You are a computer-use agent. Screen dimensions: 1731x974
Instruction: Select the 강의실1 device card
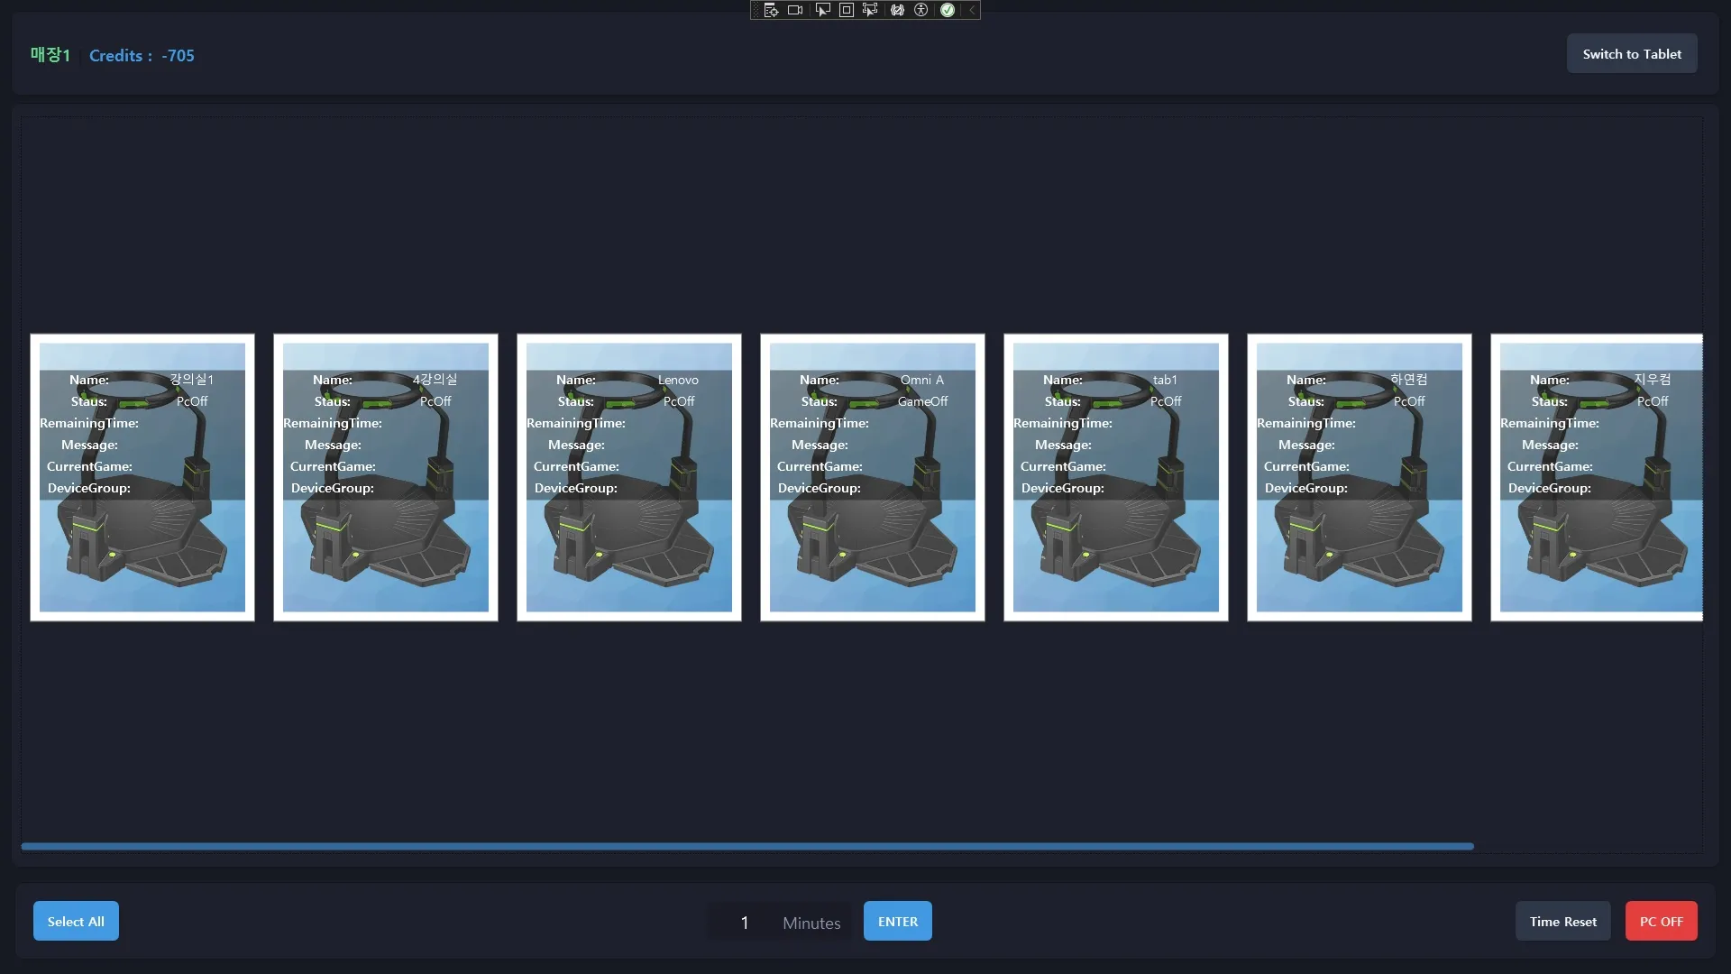pos(142,477)
